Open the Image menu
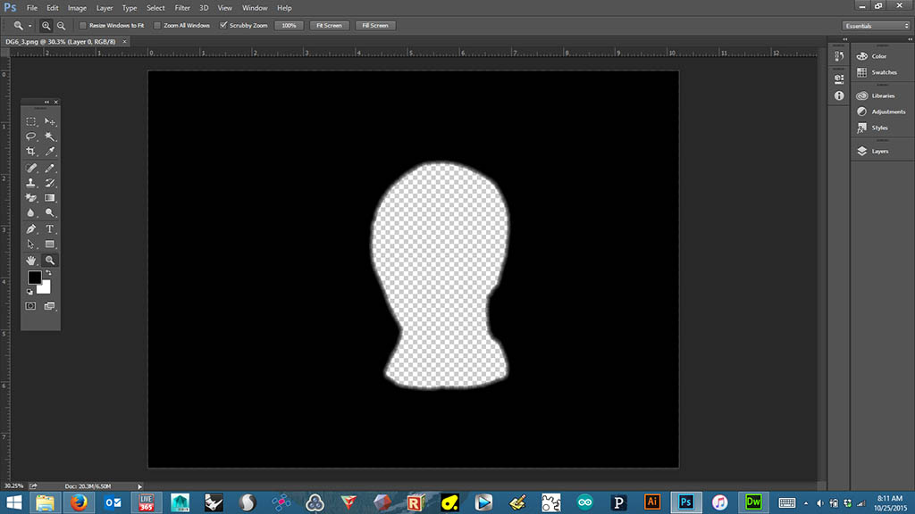The height and width of the screenshot is (514, 915). (x=78, y=8)
